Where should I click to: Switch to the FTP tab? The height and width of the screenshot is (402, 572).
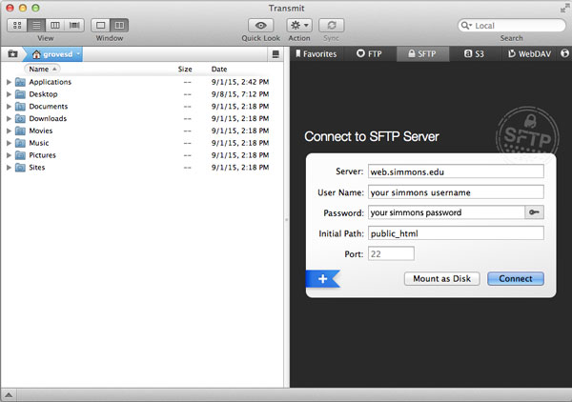point(369,54)
